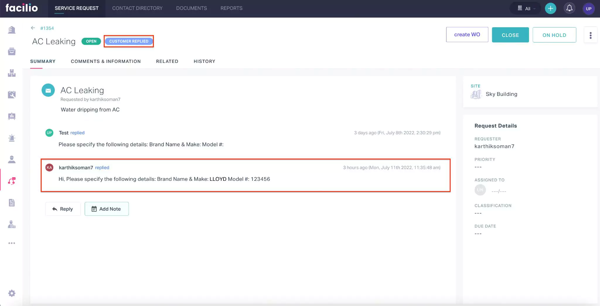Open the notifications bell
Image resolution: width=600 pixels, height=306 pixels.
[569, 8]
